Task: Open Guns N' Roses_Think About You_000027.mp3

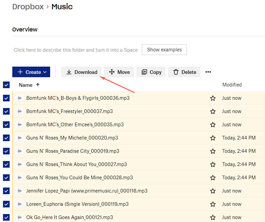Action: (x=77, y=164)
